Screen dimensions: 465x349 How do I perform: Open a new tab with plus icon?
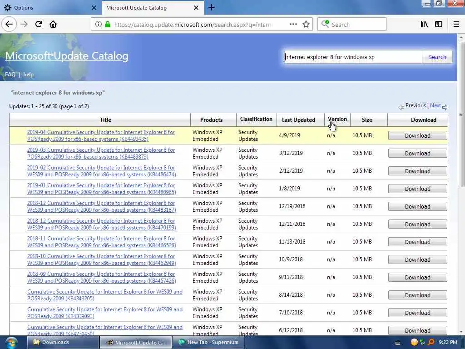[212, 8]
